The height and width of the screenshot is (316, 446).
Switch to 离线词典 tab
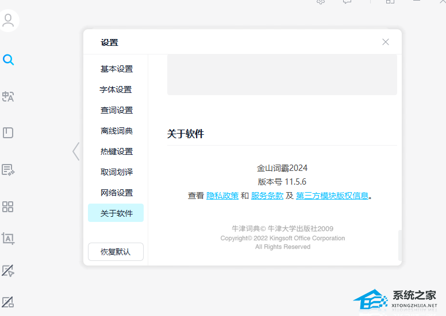(116, 131)
